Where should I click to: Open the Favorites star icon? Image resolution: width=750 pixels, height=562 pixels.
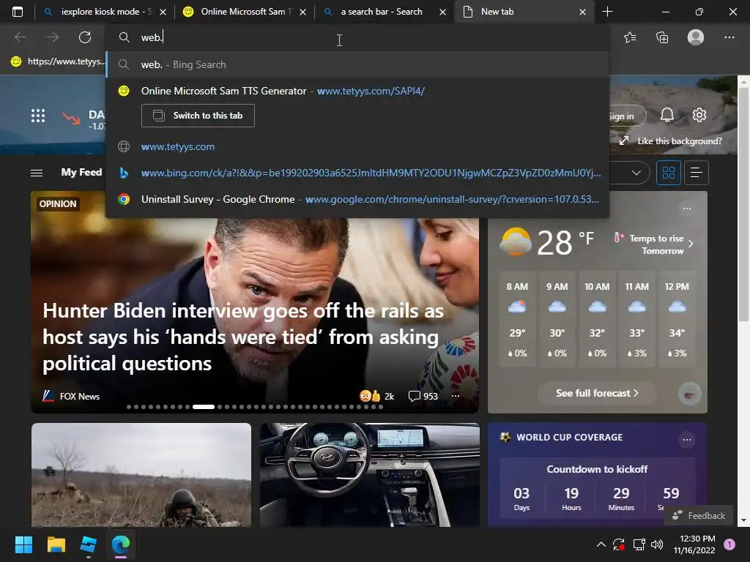pos(630,37)
